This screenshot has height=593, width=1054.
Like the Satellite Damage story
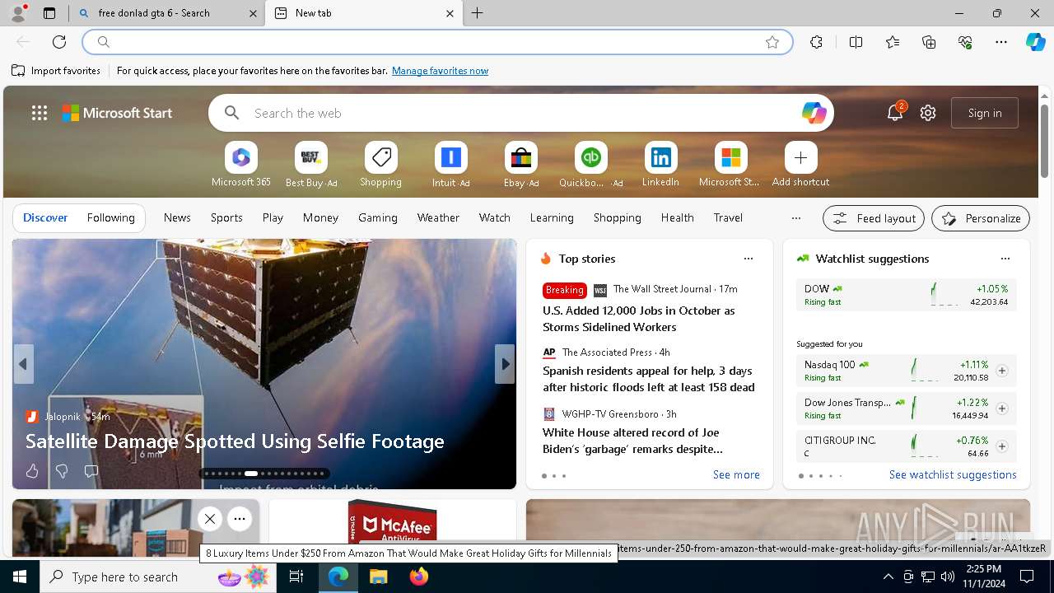click(32, 471)
